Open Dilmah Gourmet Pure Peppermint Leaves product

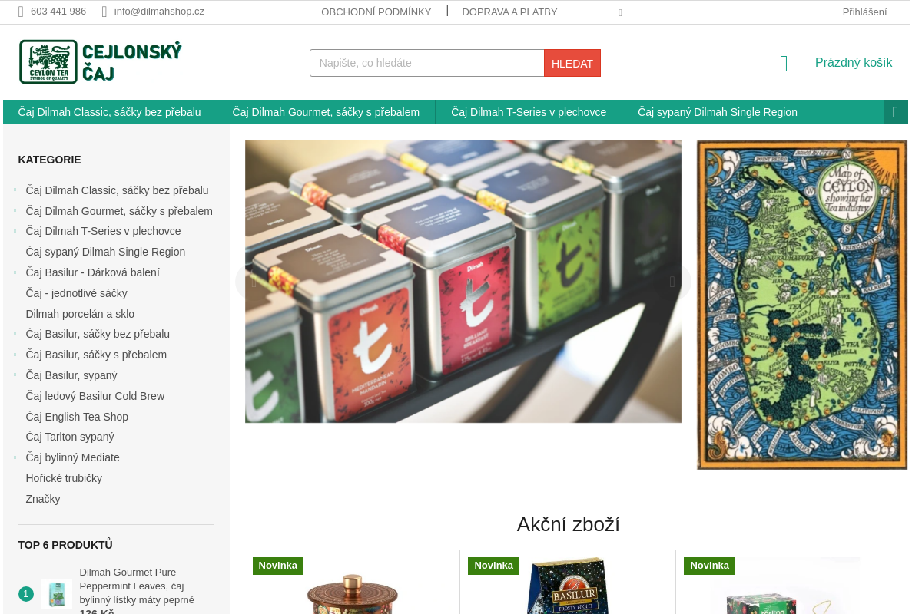(x=137, y=586)
